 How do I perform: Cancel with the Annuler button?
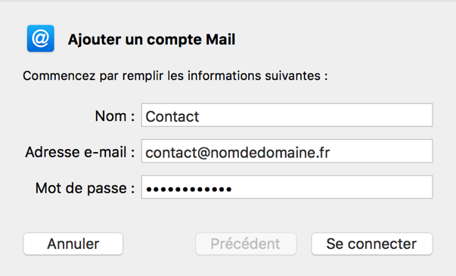pyautogui.click(x=73, y=243)
